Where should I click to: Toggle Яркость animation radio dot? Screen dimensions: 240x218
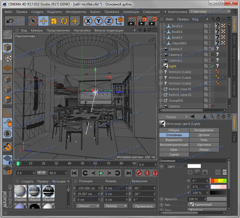(x=162, y=199)
